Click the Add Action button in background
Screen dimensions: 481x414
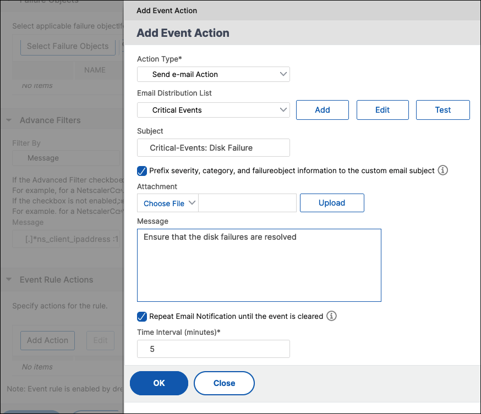point(47,340)
